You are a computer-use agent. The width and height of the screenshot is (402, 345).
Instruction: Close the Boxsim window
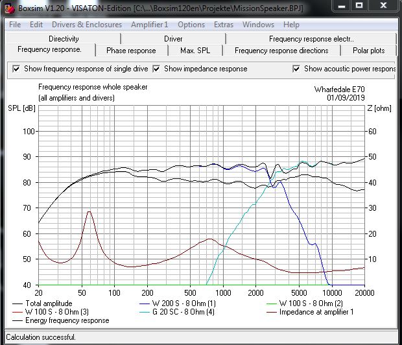point(384,6)
